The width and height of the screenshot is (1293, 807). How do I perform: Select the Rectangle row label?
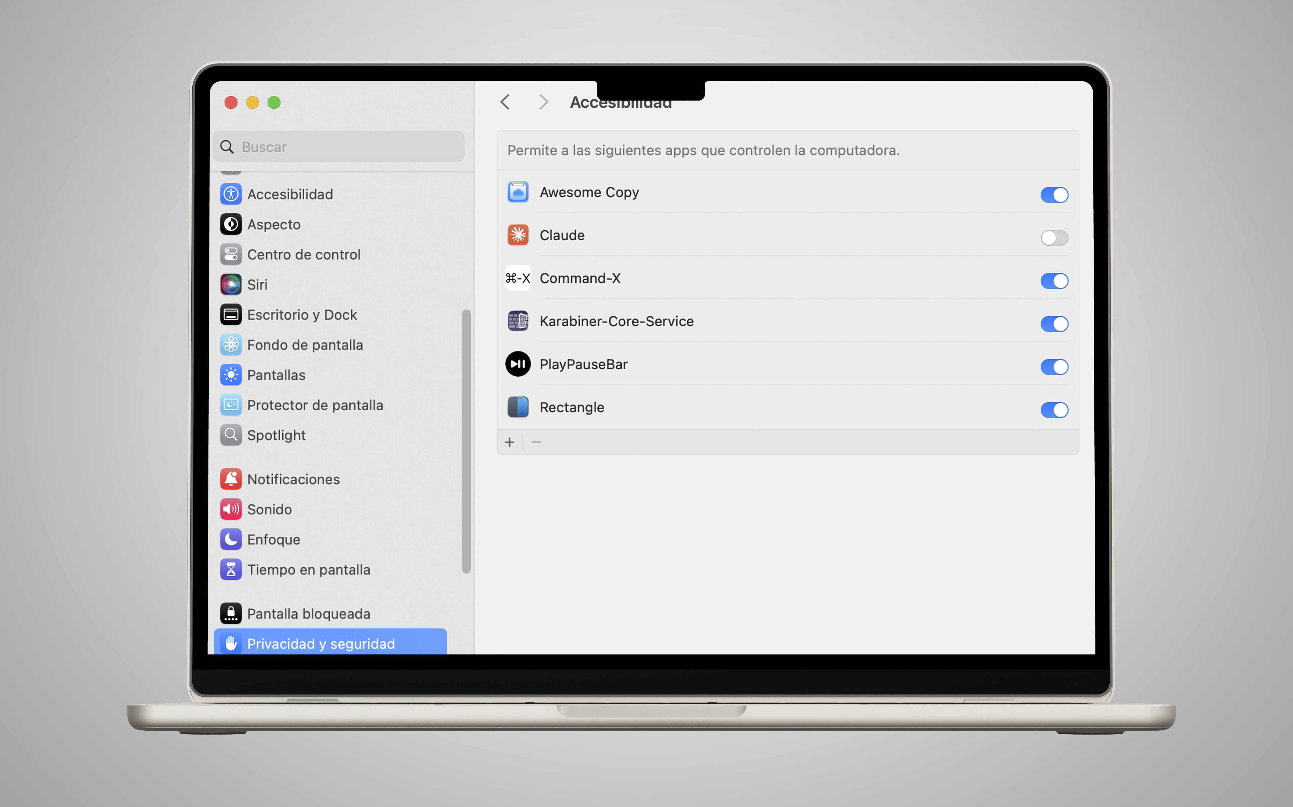[572, 408]
